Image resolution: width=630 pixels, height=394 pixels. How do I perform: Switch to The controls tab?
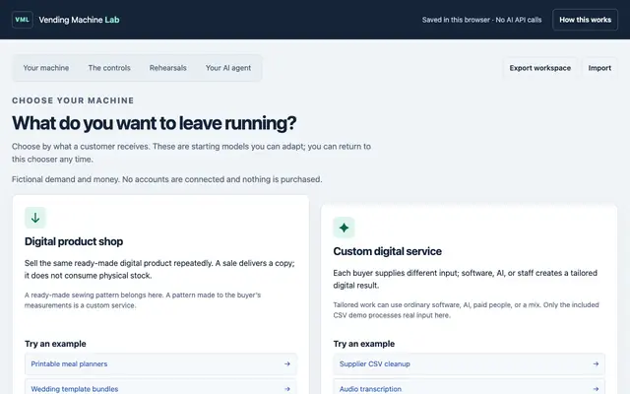(x=109, y=68)
